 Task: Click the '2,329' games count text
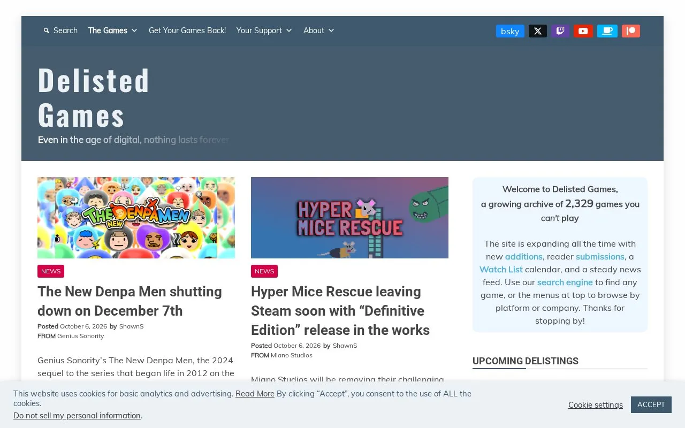tap(579, 203)
